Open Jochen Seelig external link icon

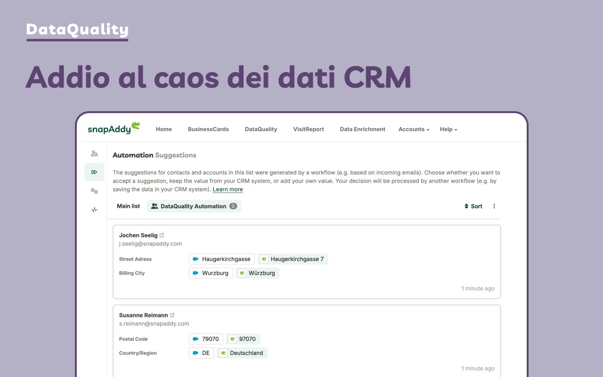pyautogui.click(x=162, y=235)
